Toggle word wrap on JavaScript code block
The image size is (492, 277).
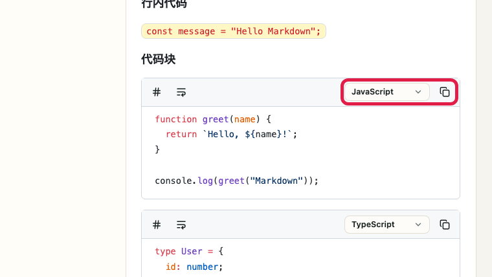point(181,93)
